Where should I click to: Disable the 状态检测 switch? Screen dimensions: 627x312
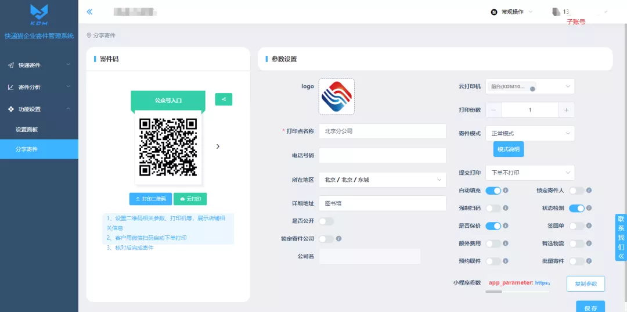click(x=576, y=208)
